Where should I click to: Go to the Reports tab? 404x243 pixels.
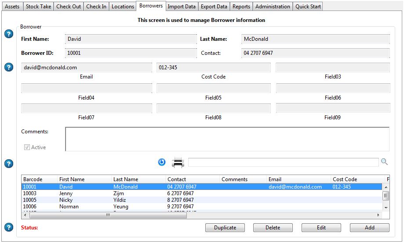(x=241, y=7)
